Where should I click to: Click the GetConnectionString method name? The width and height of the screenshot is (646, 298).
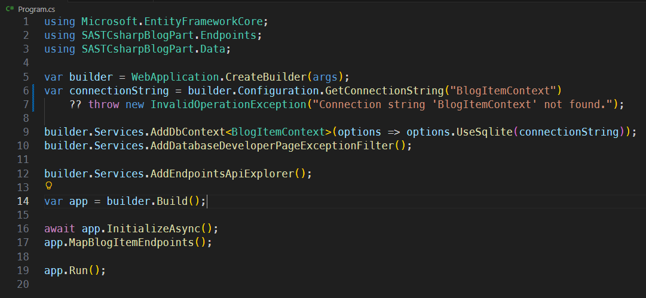pos(385,91)
